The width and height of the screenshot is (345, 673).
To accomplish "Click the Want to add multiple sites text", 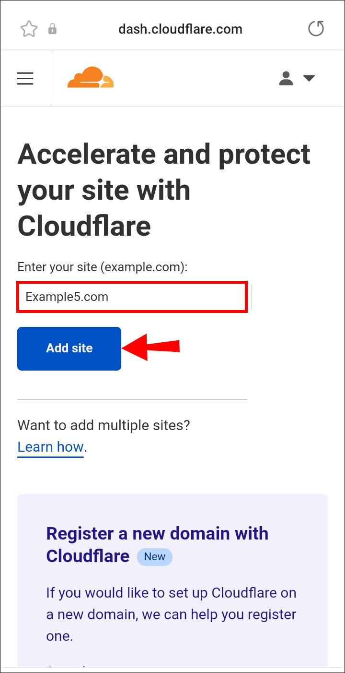I will [x=104, y=425].
